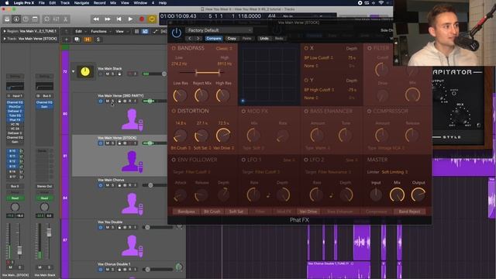The height and width of the screenshot is (279, 496).
Task: Start playback with the Play button
Action: pyautogui.click(x=130, y=19)
